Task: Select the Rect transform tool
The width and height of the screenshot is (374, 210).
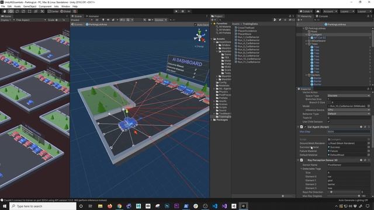Action: pyautogui.click(x=30, y=11)
